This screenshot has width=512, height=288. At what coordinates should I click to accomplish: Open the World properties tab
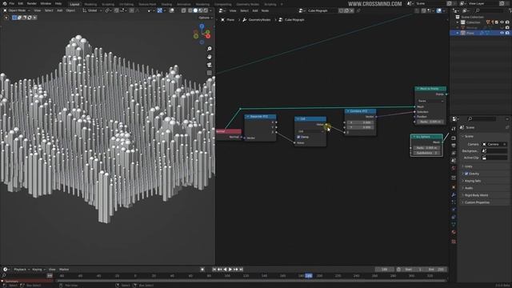click(x=454, y=169)
